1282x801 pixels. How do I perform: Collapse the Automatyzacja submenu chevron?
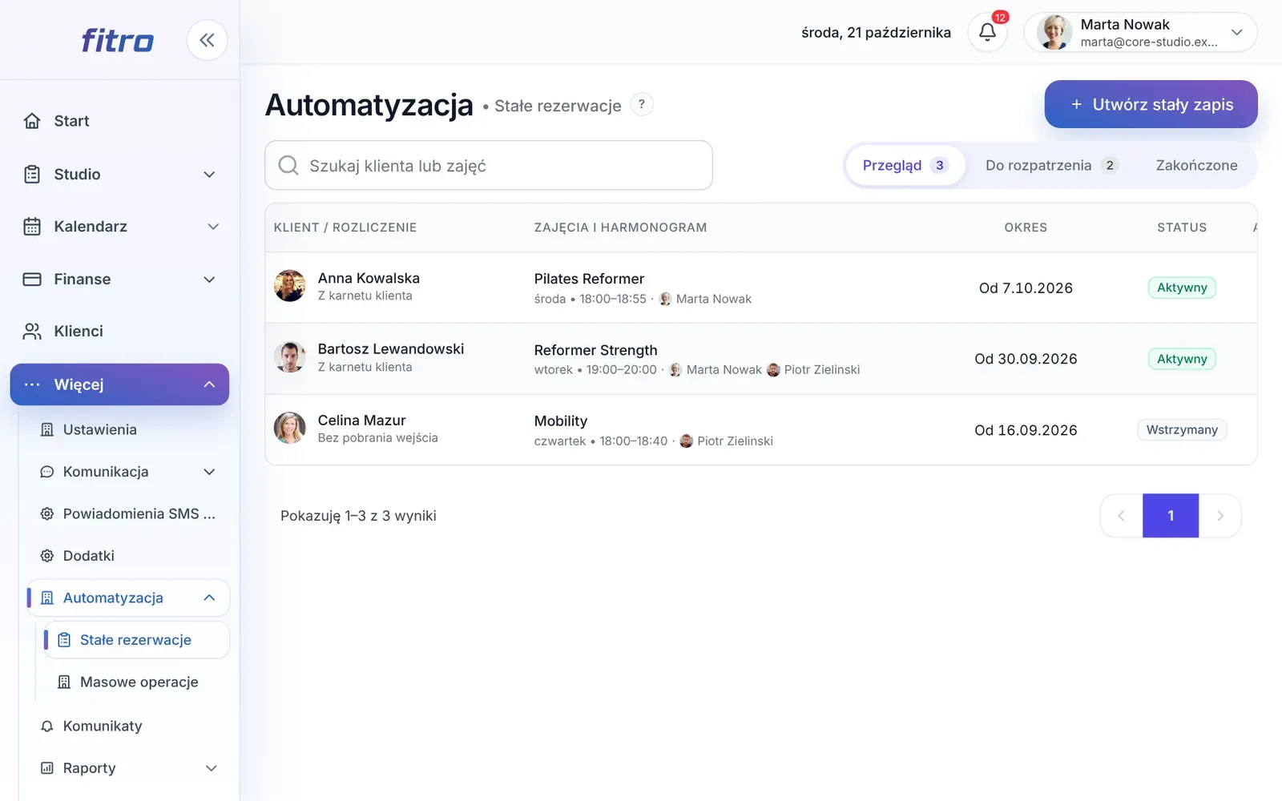point(209,598)
